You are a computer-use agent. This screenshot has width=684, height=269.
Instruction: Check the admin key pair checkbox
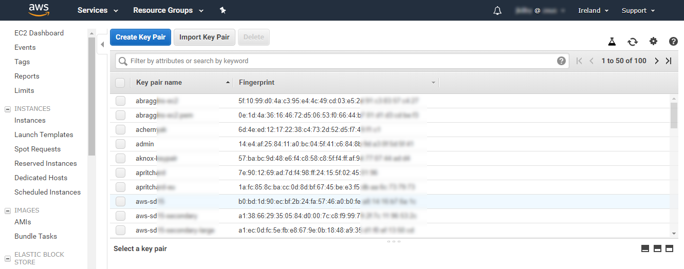coord(120,144)
